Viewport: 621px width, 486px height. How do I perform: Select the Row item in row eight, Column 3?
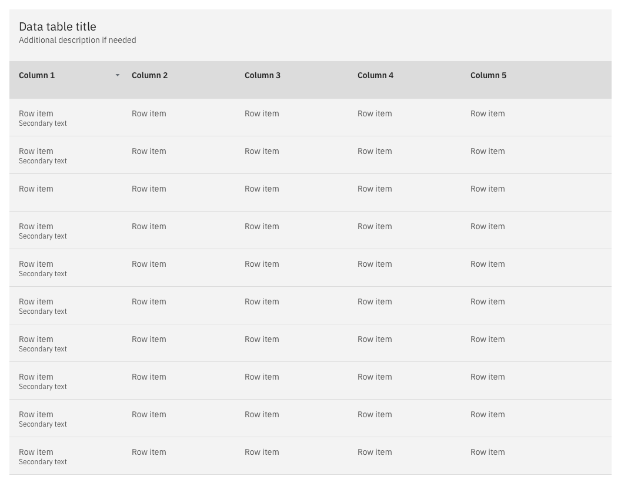[262, 377]
